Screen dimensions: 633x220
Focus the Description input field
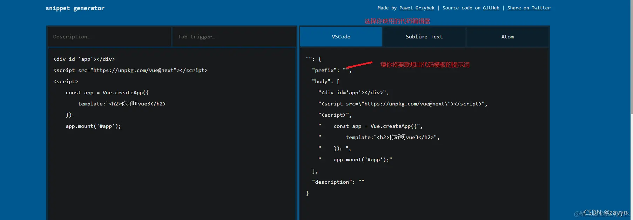pos(109,37)
